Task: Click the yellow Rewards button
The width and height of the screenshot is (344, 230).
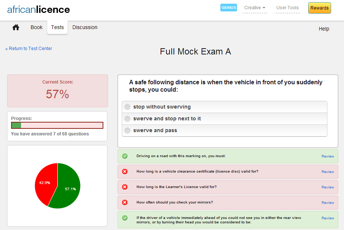Action: point(319,7)
